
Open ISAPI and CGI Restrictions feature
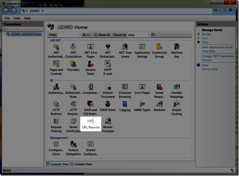click(90, 108)
